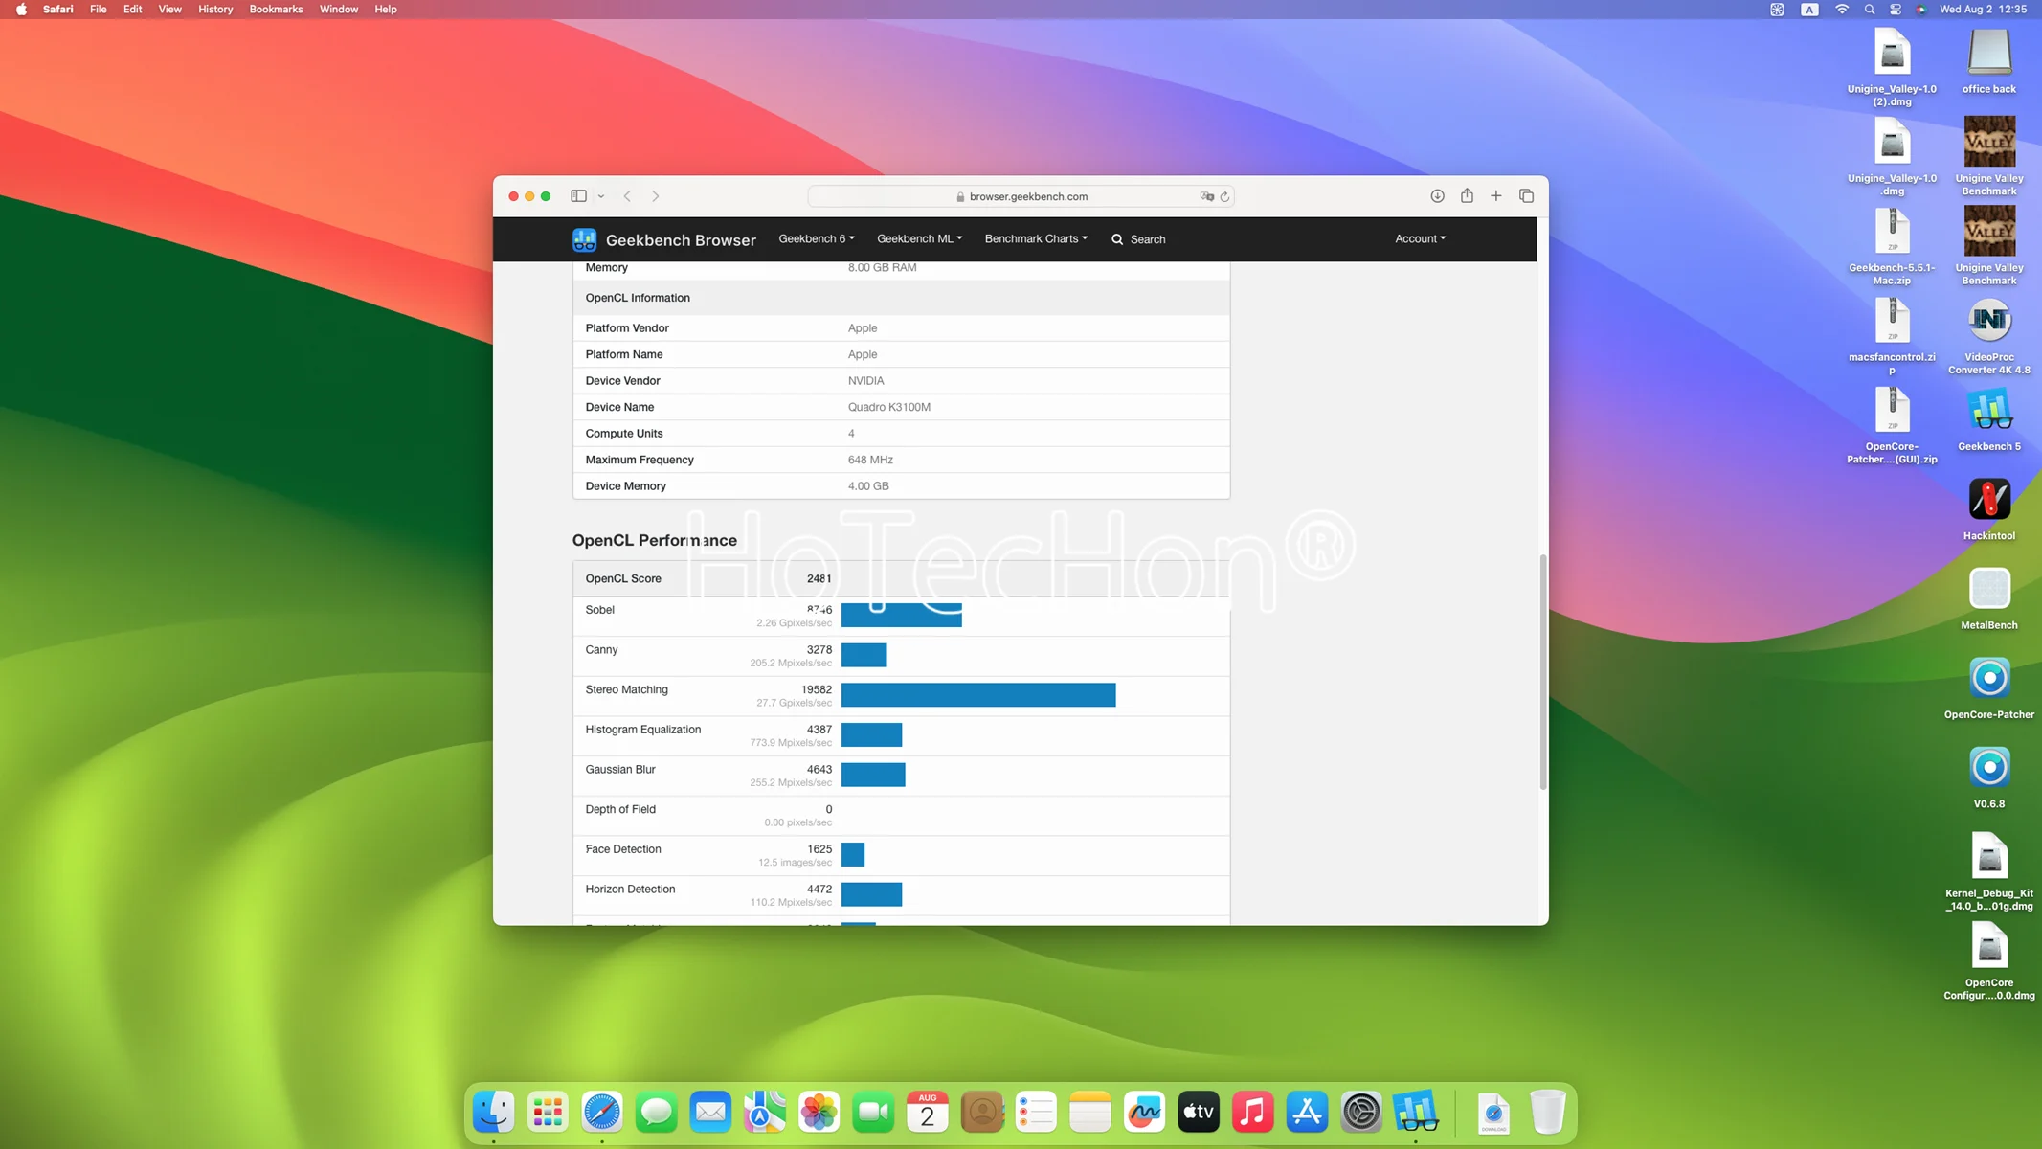Go forward with Safari's forward arrow
2042x1149 pixels.
pyautogui.click(x=656, y=196)
